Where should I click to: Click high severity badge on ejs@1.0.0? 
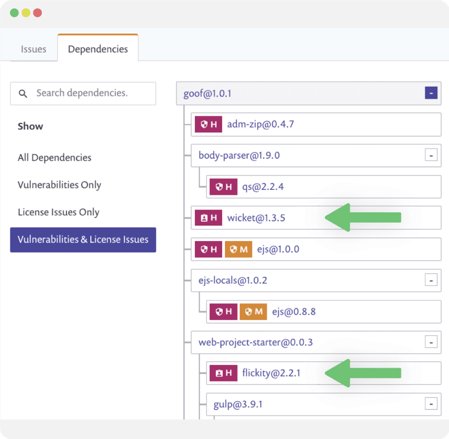click(x=208, y=249)
